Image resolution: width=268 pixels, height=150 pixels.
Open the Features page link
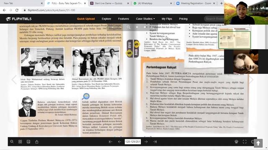click(x=124, y=19)
